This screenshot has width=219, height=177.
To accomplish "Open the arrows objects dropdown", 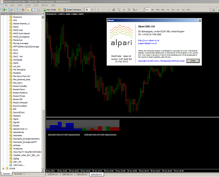I will coord(135,10).
